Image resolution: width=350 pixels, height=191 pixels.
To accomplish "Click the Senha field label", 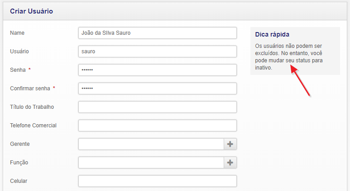I will (x=18, y=70).
